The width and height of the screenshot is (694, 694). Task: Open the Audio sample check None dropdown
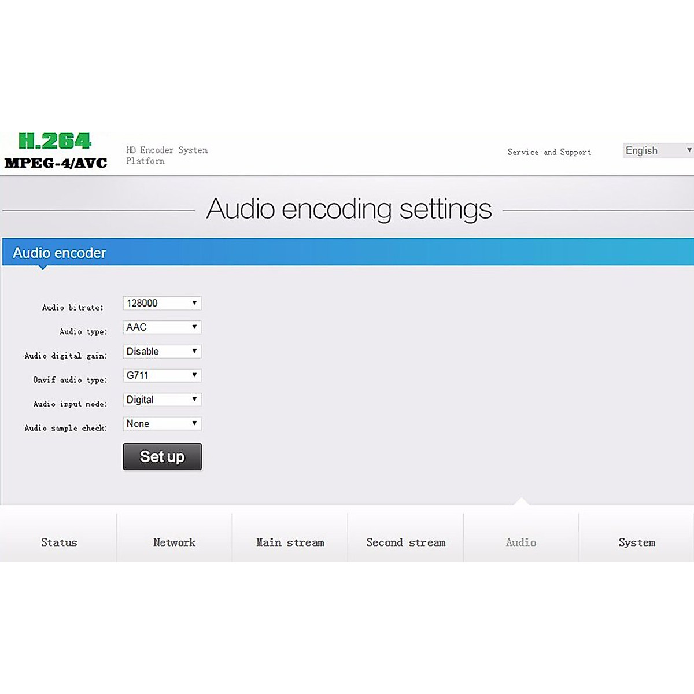pyautogui.click(x=162, y=424)
